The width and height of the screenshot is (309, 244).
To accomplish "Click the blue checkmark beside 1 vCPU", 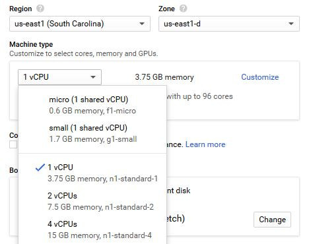I will coord(40,168).
